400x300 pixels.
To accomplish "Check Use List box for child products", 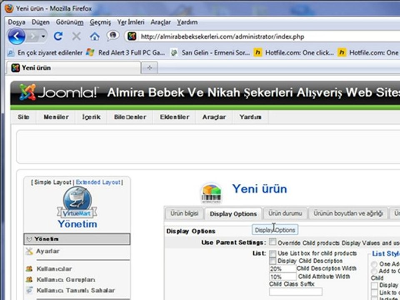I will [x=272, y=254].
